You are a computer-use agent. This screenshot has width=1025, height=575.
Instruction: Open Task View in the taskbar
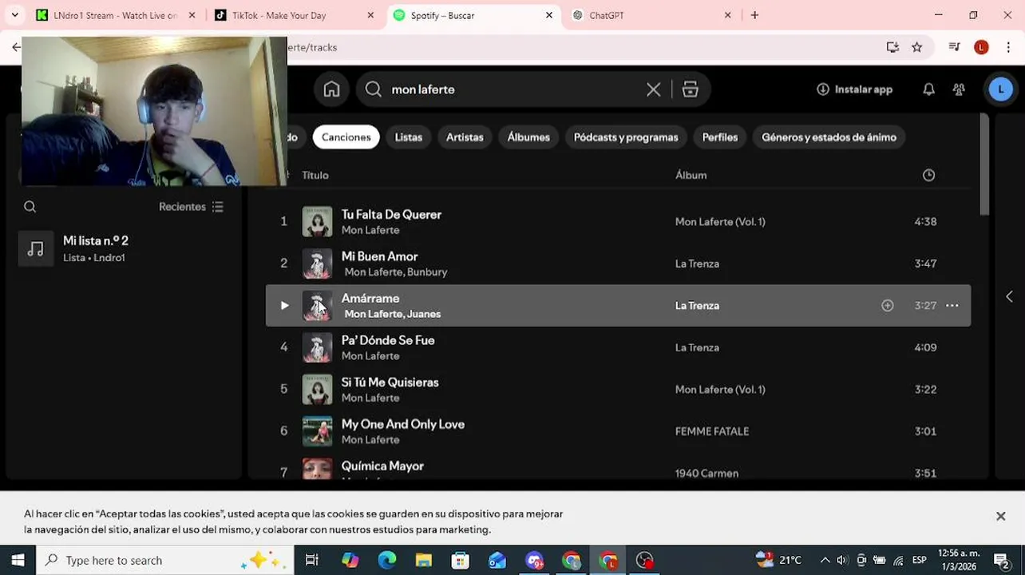point(311,561)
